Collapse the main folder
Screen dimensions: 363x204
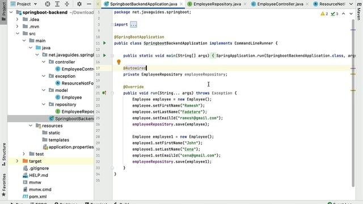pos(24,41)
